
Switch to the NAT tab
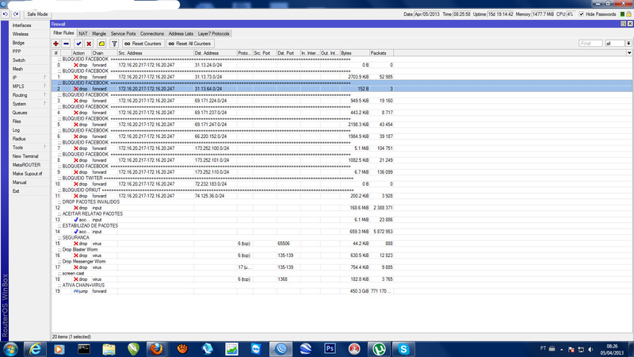pyautogui.click(x=83, y=33)
